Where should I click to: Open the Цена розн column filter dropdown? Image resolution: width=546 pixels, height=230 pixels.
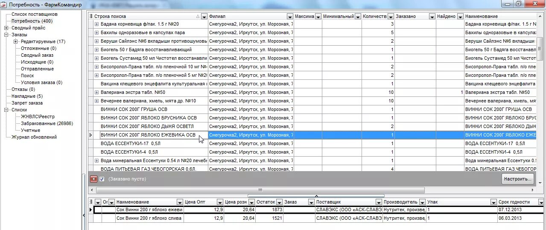click(x=251, y=202)
